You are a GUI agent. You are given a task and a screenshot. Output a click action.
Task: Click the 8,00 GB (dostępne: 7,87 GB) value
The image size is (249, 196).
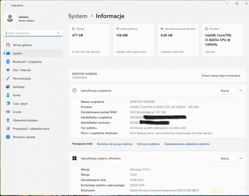(148, 112)
